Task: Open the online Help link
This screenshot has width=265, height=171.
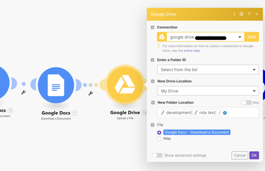Action: click(192, 51)
